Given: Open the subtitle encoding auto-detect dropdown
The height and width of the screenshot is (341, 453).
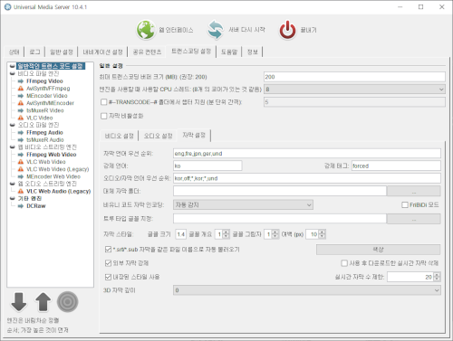Looking at the screenshot, I should (x=243, y=205).
